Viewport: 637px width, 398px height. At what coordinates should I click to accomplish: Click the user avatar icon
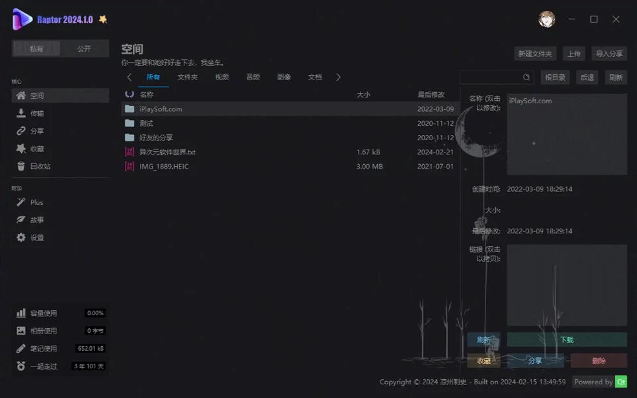point(546,19)
